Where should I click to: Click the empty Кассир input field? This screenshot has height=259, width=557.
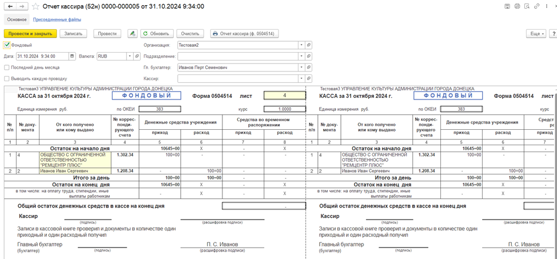tap(238, 78)
